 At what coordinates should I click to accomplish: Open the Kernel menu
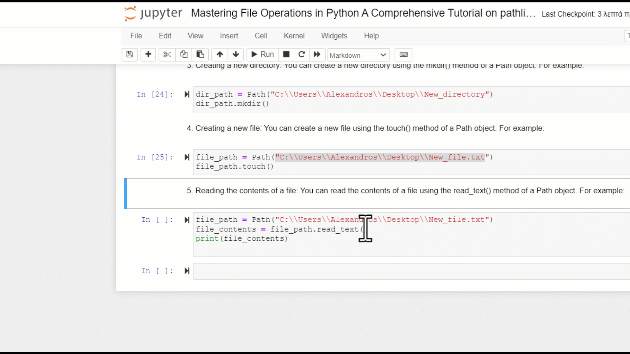tap(294, 36)
